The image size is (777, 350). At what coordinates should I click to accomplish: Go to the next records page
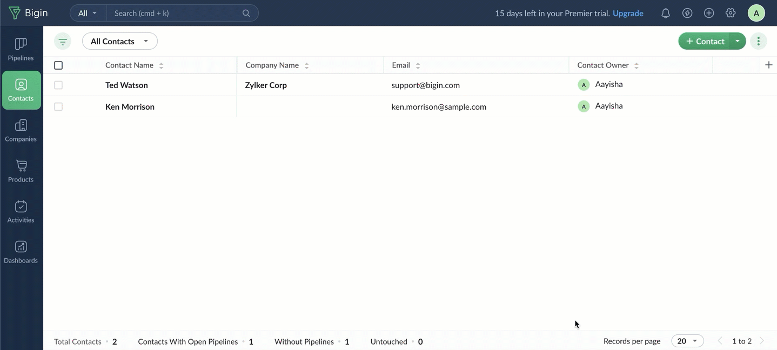(762, 341)
